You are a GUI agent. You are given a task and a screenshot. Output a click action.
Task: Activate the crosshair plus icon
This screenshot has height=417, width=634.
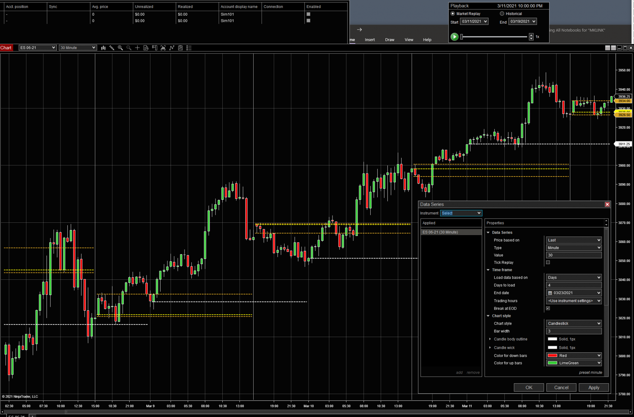(137, 48)
